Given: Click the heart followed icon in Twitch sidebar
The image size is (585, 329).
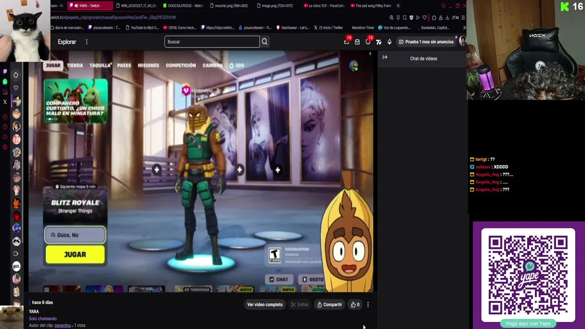Looking at the screenshot, I should pos(16,88).
